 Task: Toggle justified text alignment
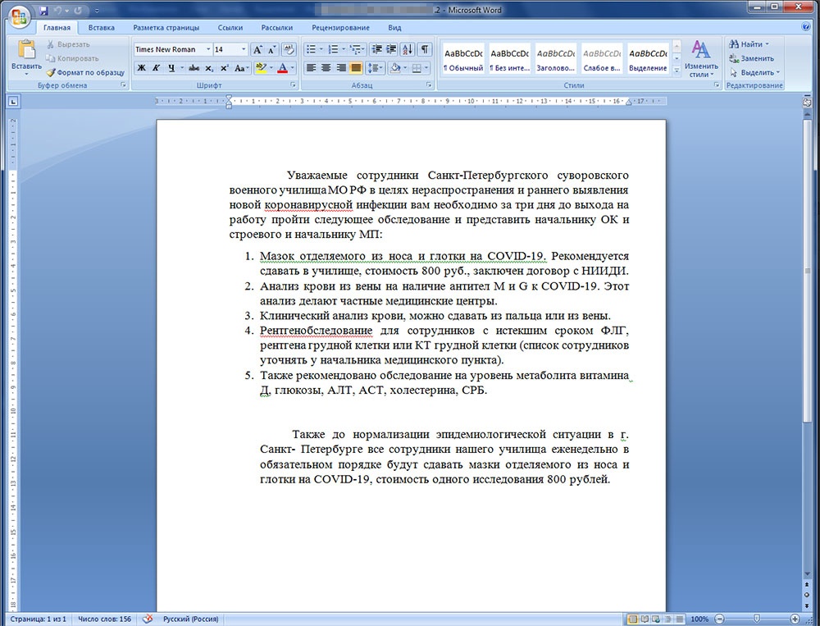[356, 68]
